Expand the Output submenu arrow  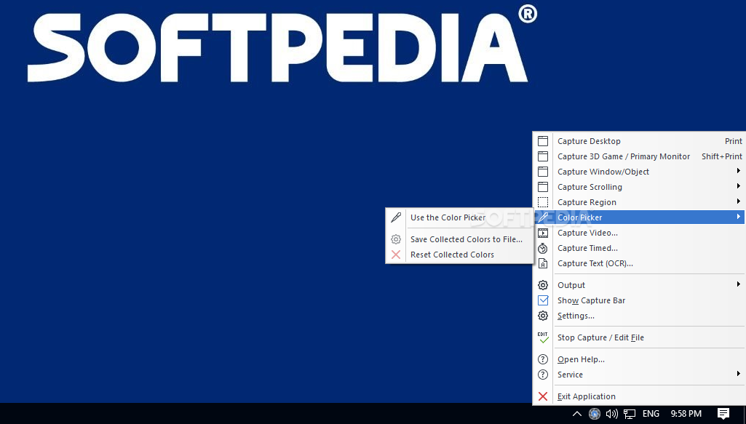click(739, 284)
